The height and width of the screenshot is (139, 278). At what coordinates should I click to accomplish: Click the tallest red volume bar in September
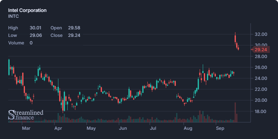coord(235,112)
